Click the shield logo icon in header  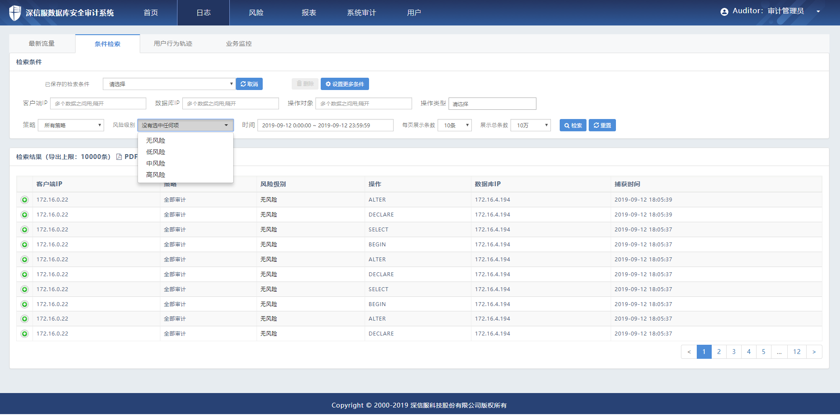pyautogui.click(x=15, y=13)
